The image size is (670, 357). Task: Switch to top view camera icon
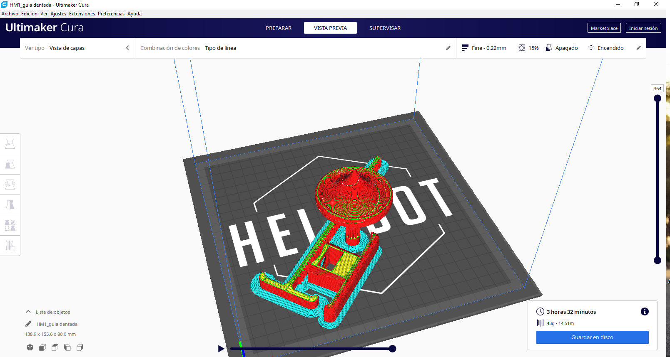click(x=55, y=347)
